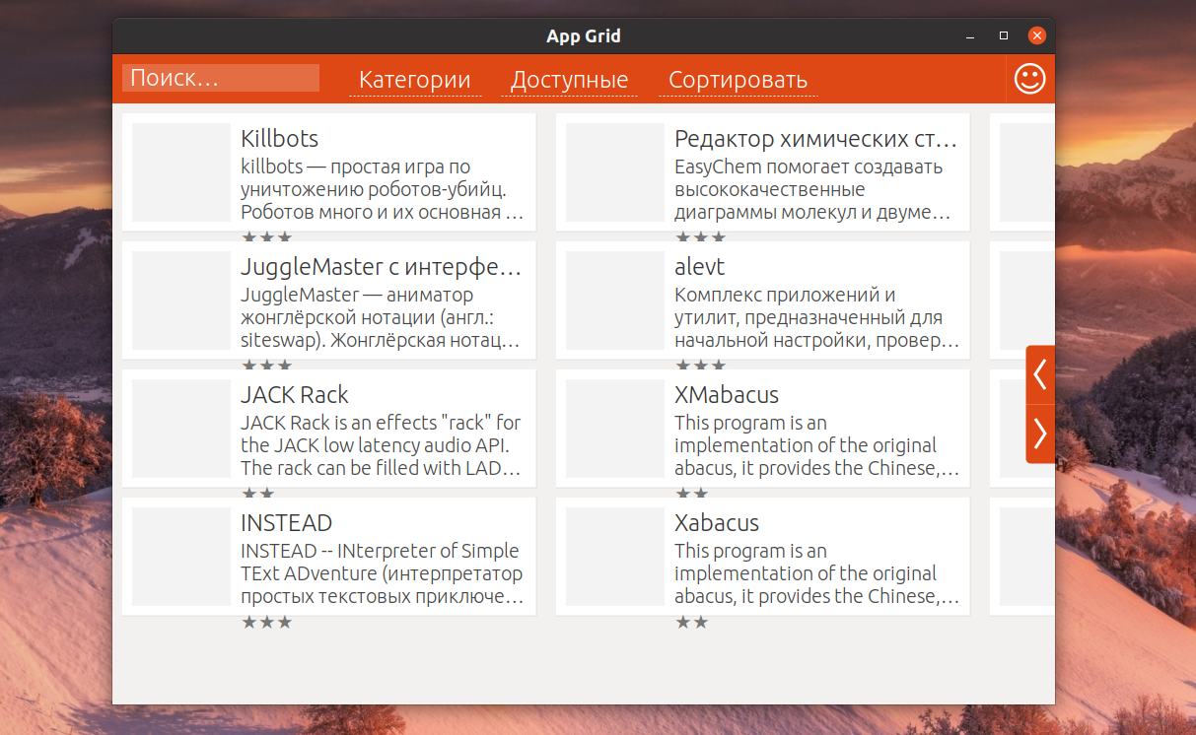The width and height of the screenshot is (1196, 735).
Task: Select the XMabacus thumbnail placeholder
Action: tap(615, 429)
